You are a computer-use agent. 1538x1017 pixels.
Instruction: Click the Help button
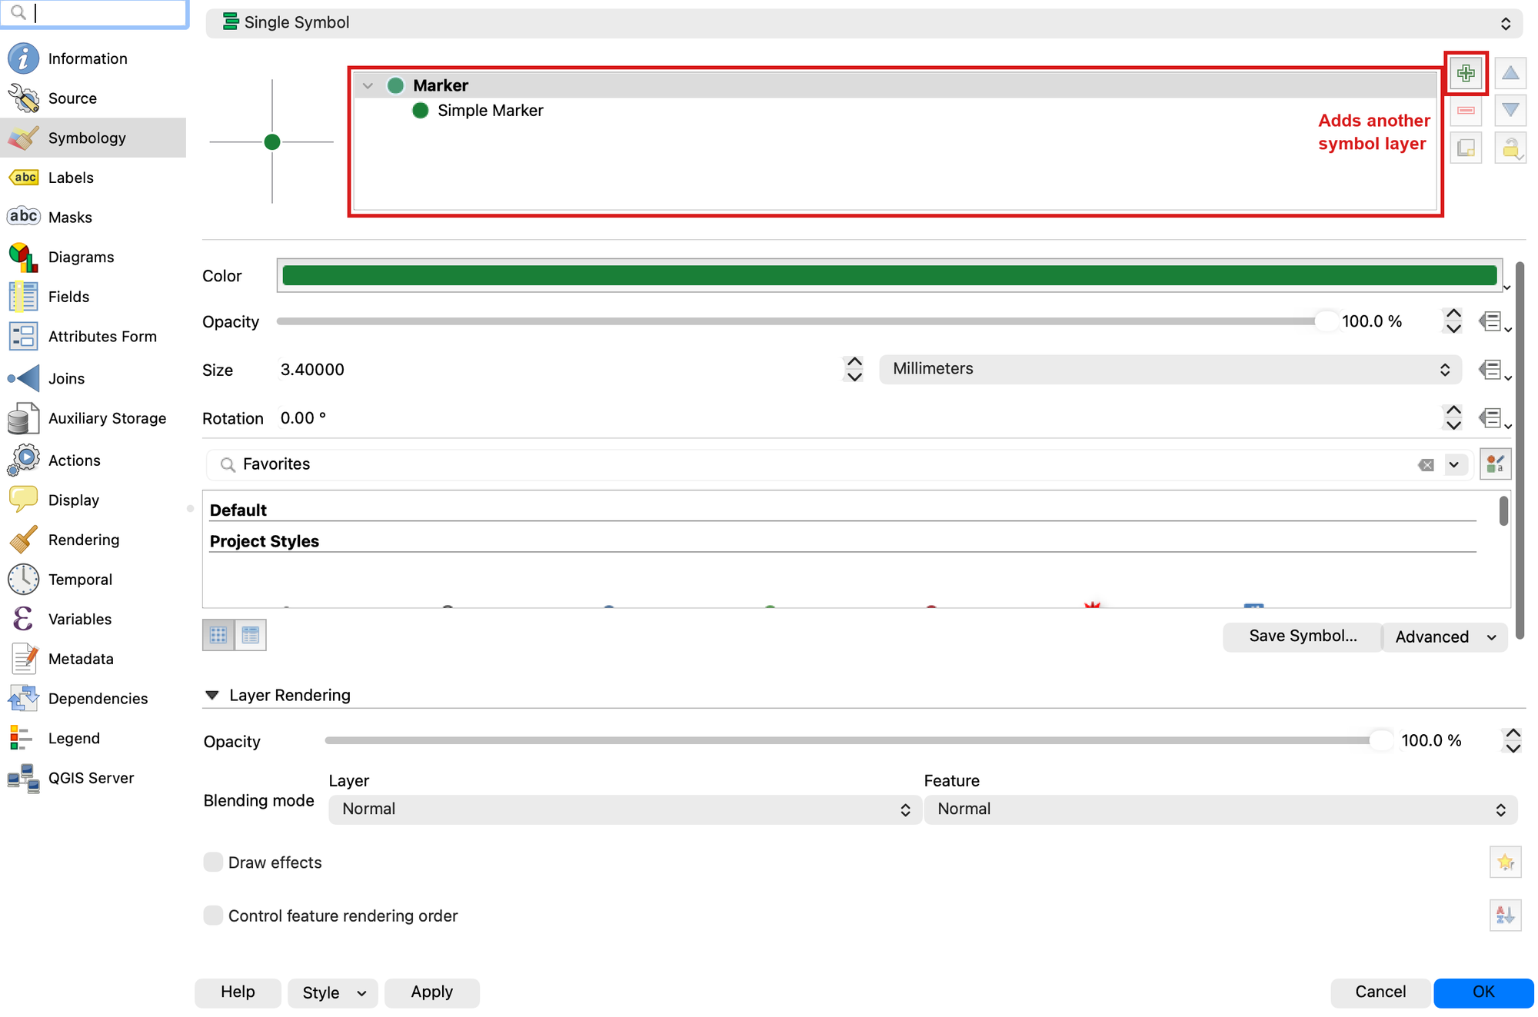(x=238, y=992)
